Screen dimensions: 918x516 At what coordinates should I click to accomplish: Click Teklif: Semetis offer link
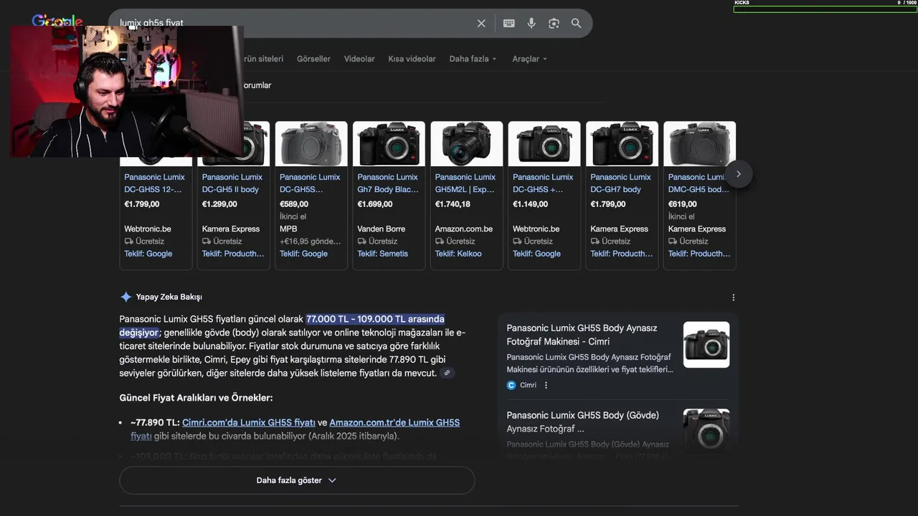click(x=382, y=254)
